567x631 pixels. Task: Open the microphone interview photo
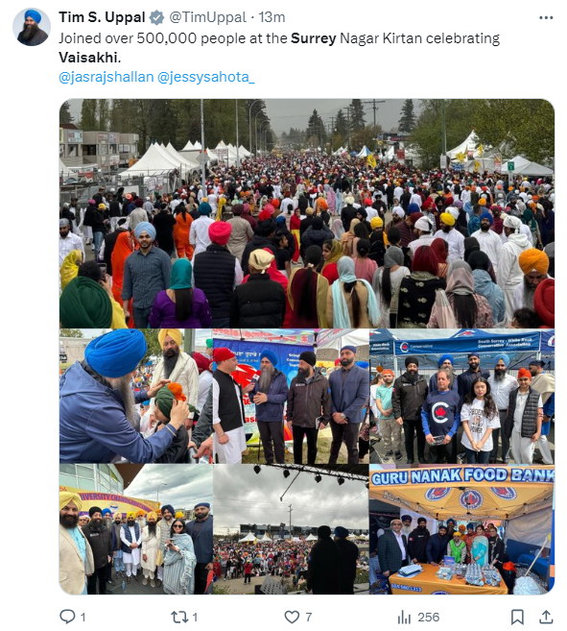click(291, 396)
